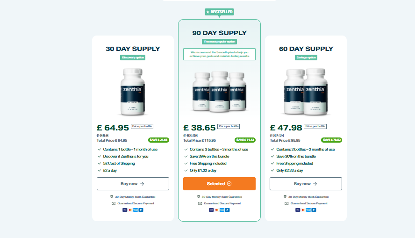Click the three-bottle Zenthia image

[x=219, y=92]
